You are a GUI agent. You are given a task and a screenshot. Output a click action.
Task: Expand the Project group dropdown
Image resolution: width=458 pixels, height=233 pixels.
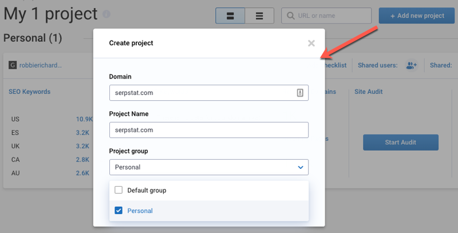coord(208,167)
